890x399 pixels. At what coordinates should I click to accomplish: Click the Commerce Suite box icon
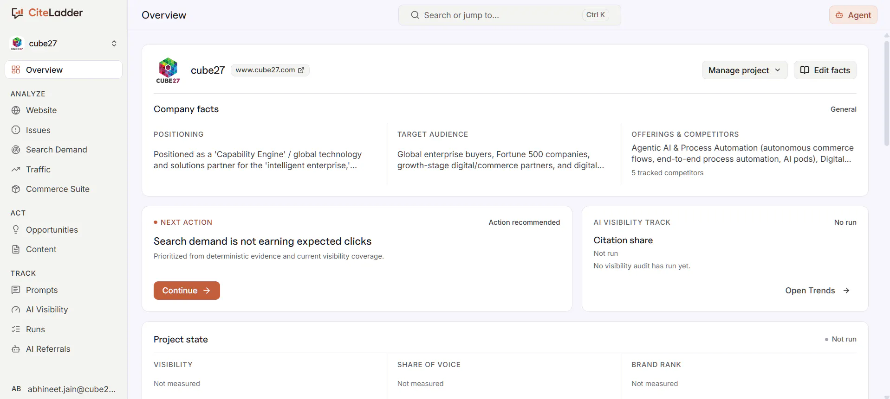pyautogui.click(x=16, y=189)
